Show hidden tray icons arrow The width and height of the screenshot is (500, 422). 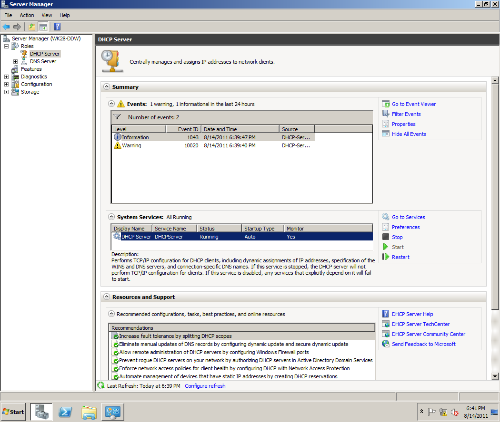[x=421, y=411]
